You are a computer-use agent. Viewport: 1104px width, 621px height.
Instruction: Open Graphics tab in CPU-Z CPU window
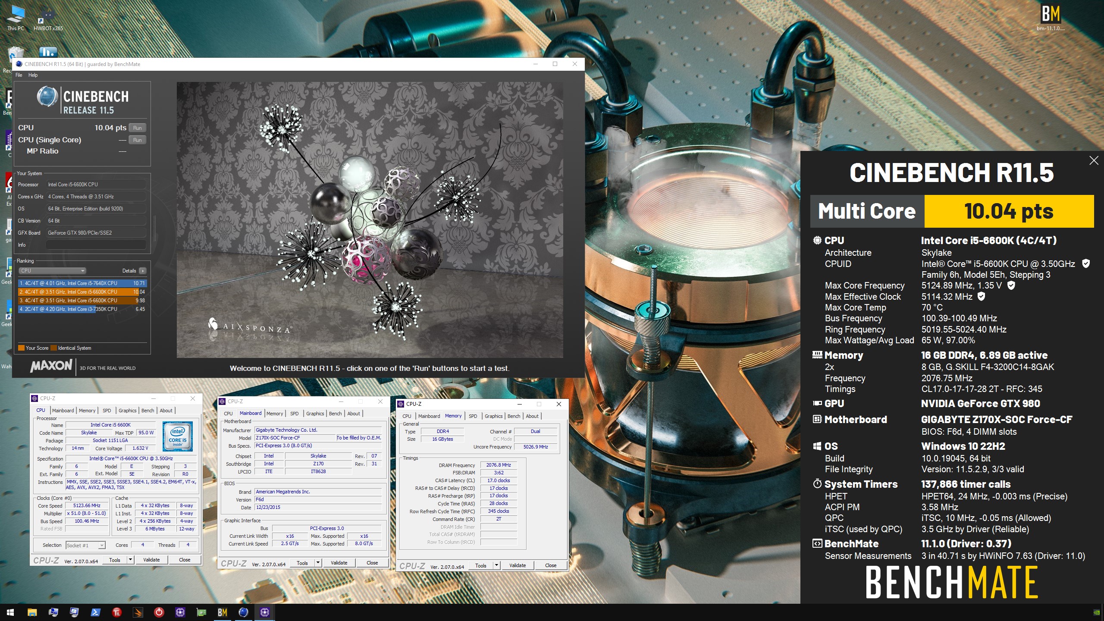[127, 411]
